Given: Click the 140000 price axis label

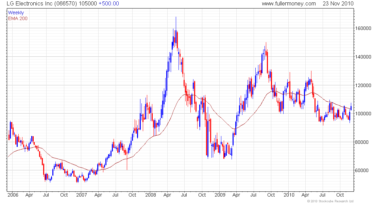Looking at the screenshot, I should click(362, 57).
